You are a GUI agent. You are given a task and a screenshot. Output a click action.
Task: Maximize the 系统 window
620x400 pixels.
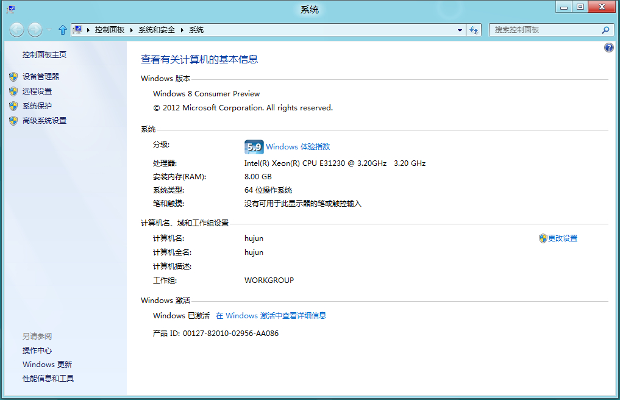(580, 7)
